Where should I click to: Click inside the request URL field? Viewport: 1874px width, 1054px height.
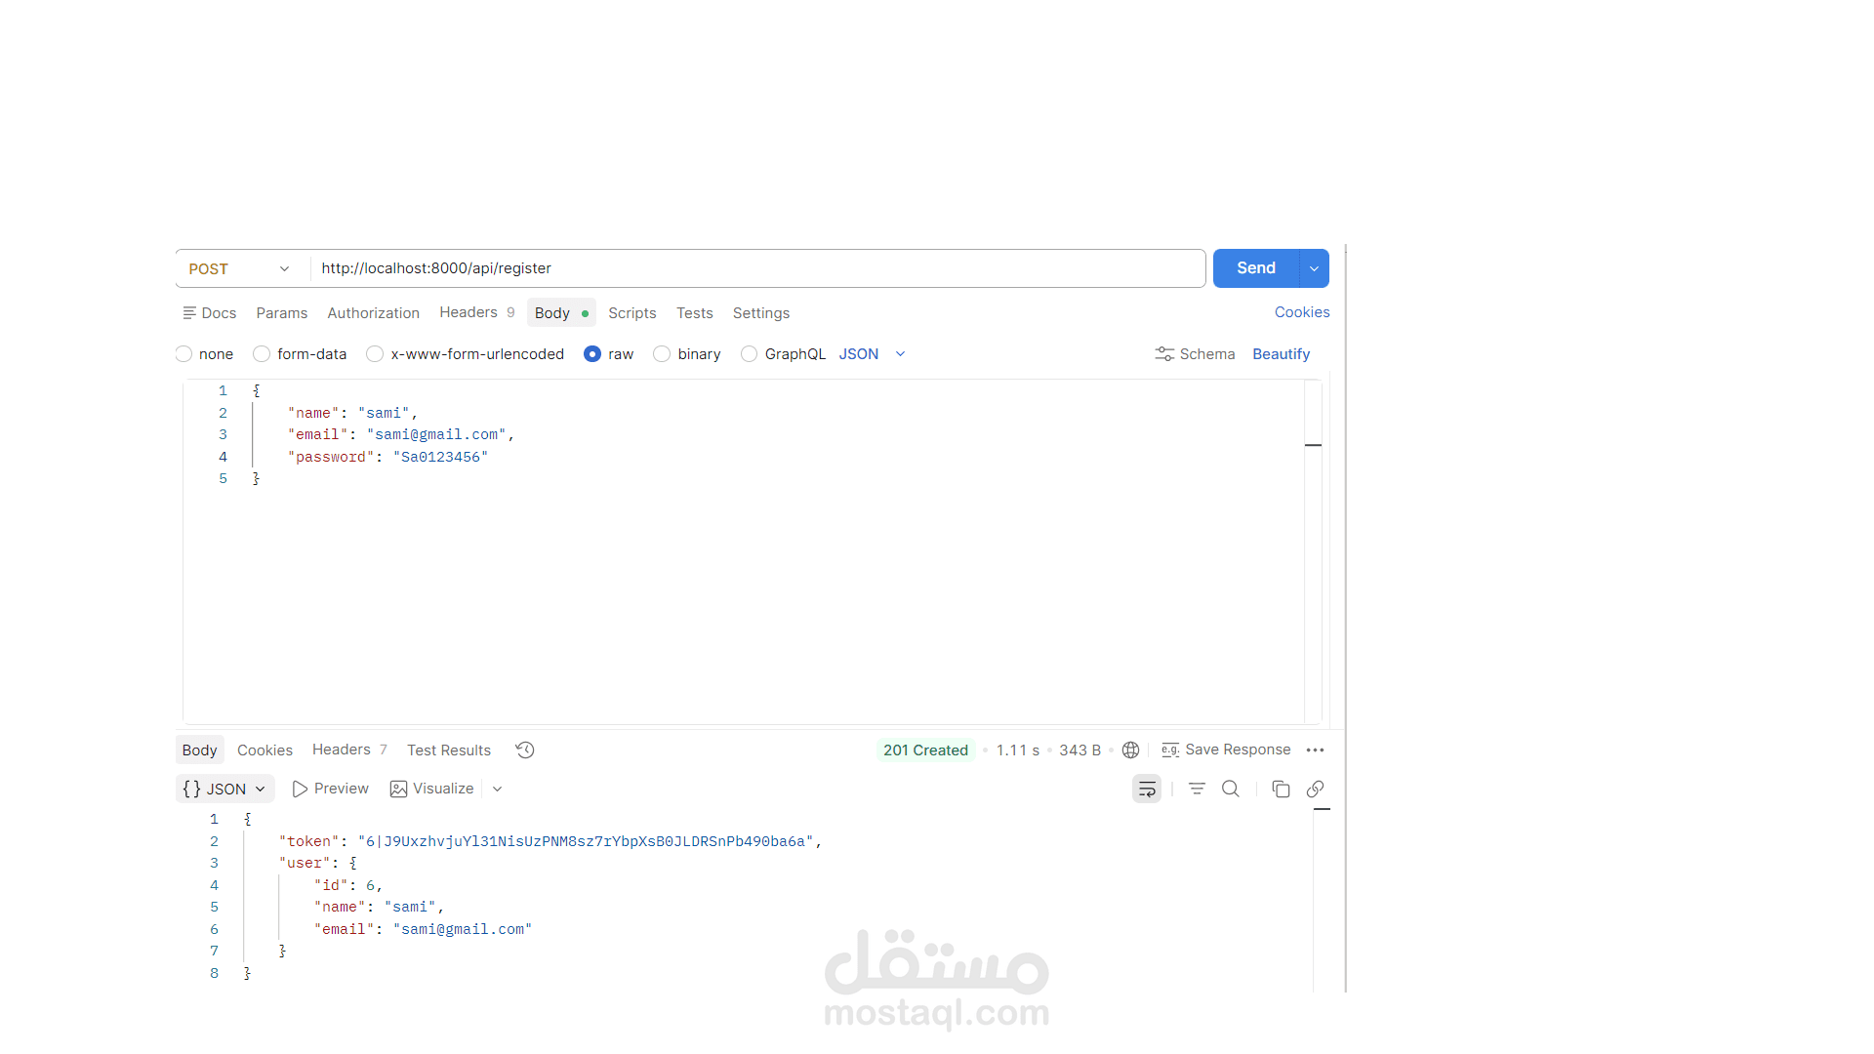point(683,268)
